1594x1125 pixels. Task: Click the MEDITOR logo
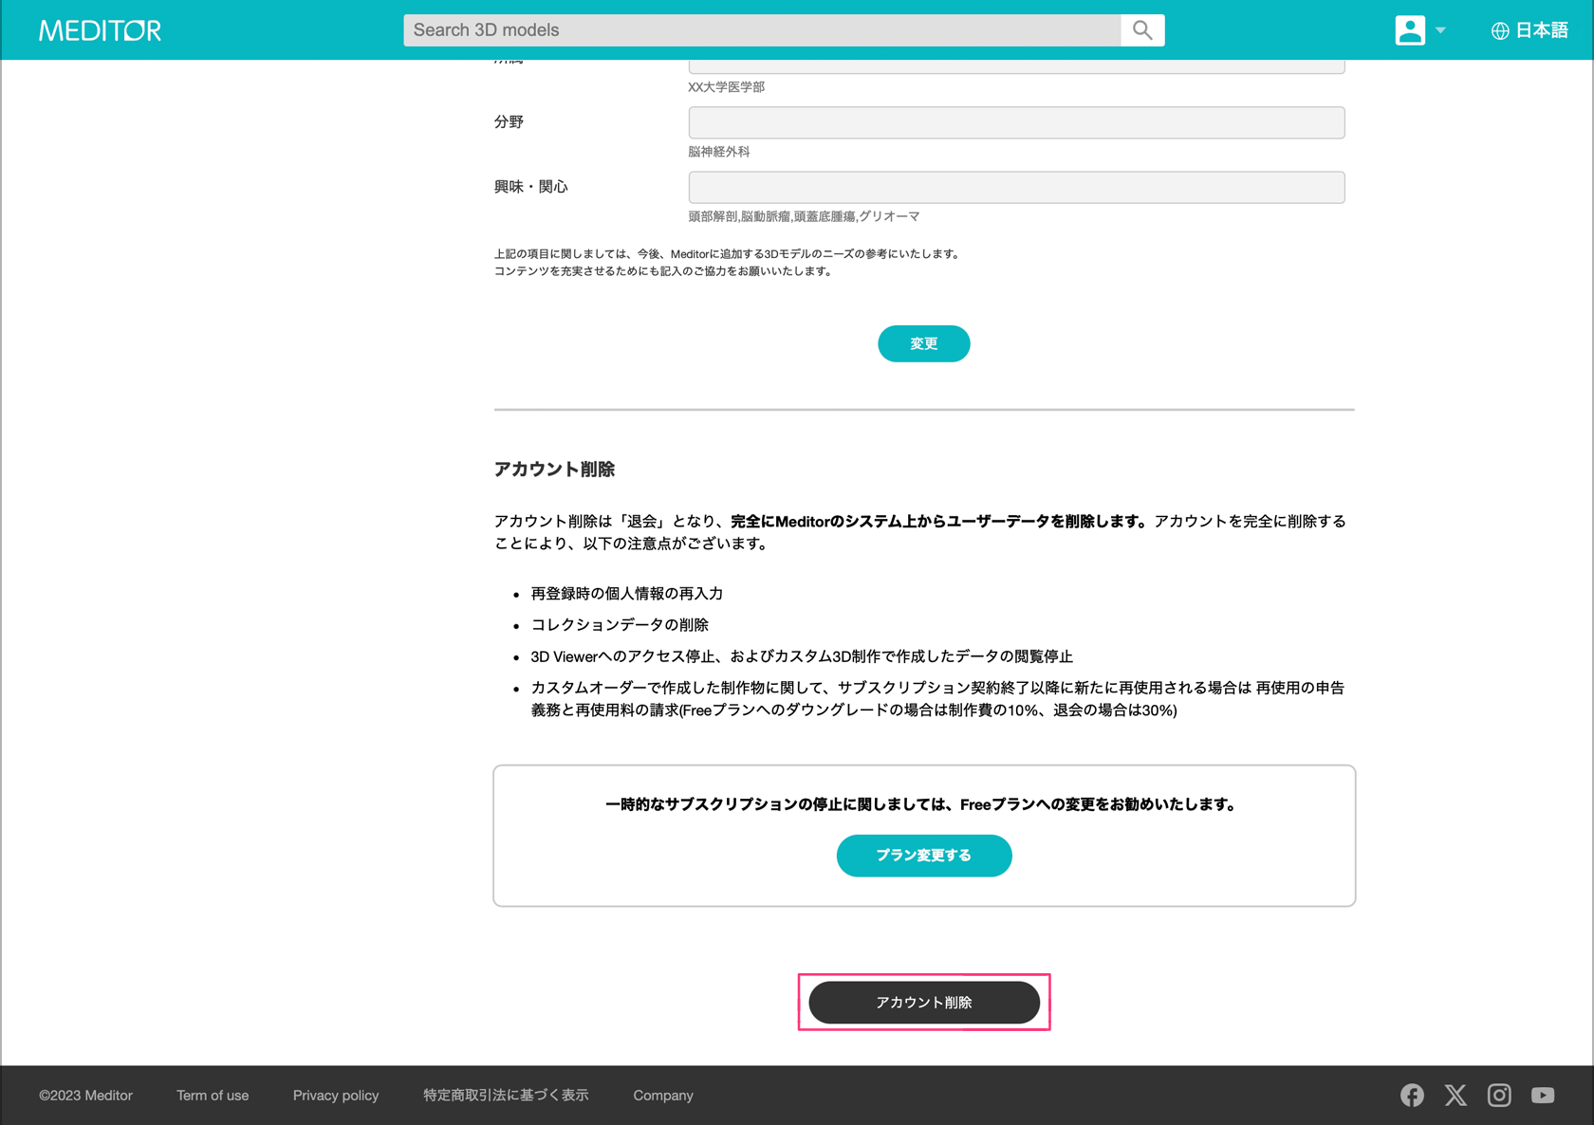100,30
